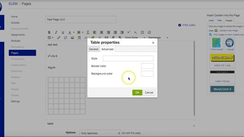
Task: Click Find images on flickr creative commons
Action: click(229, 35)
